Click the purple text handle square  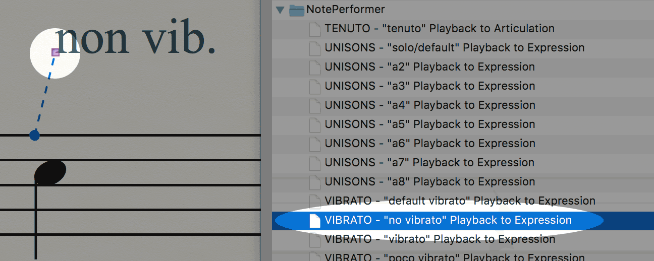point(56,52)
